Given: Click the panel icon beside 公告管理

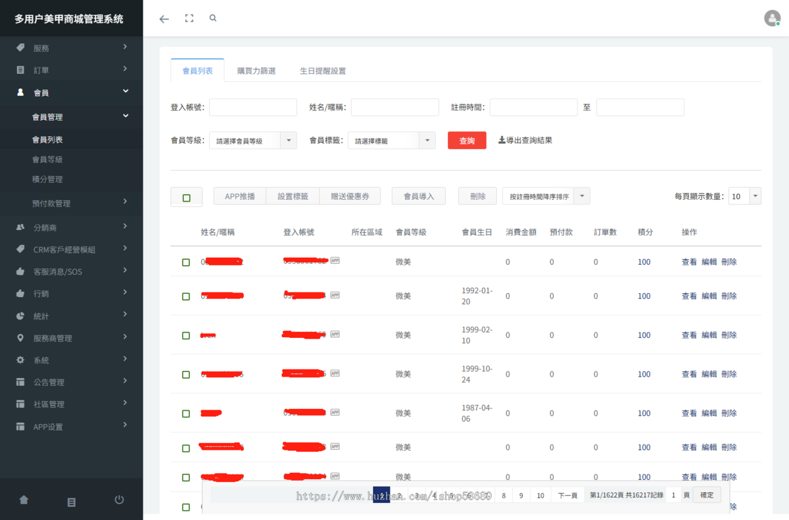Looking at the screenshot, I should (x=20, y=382).
